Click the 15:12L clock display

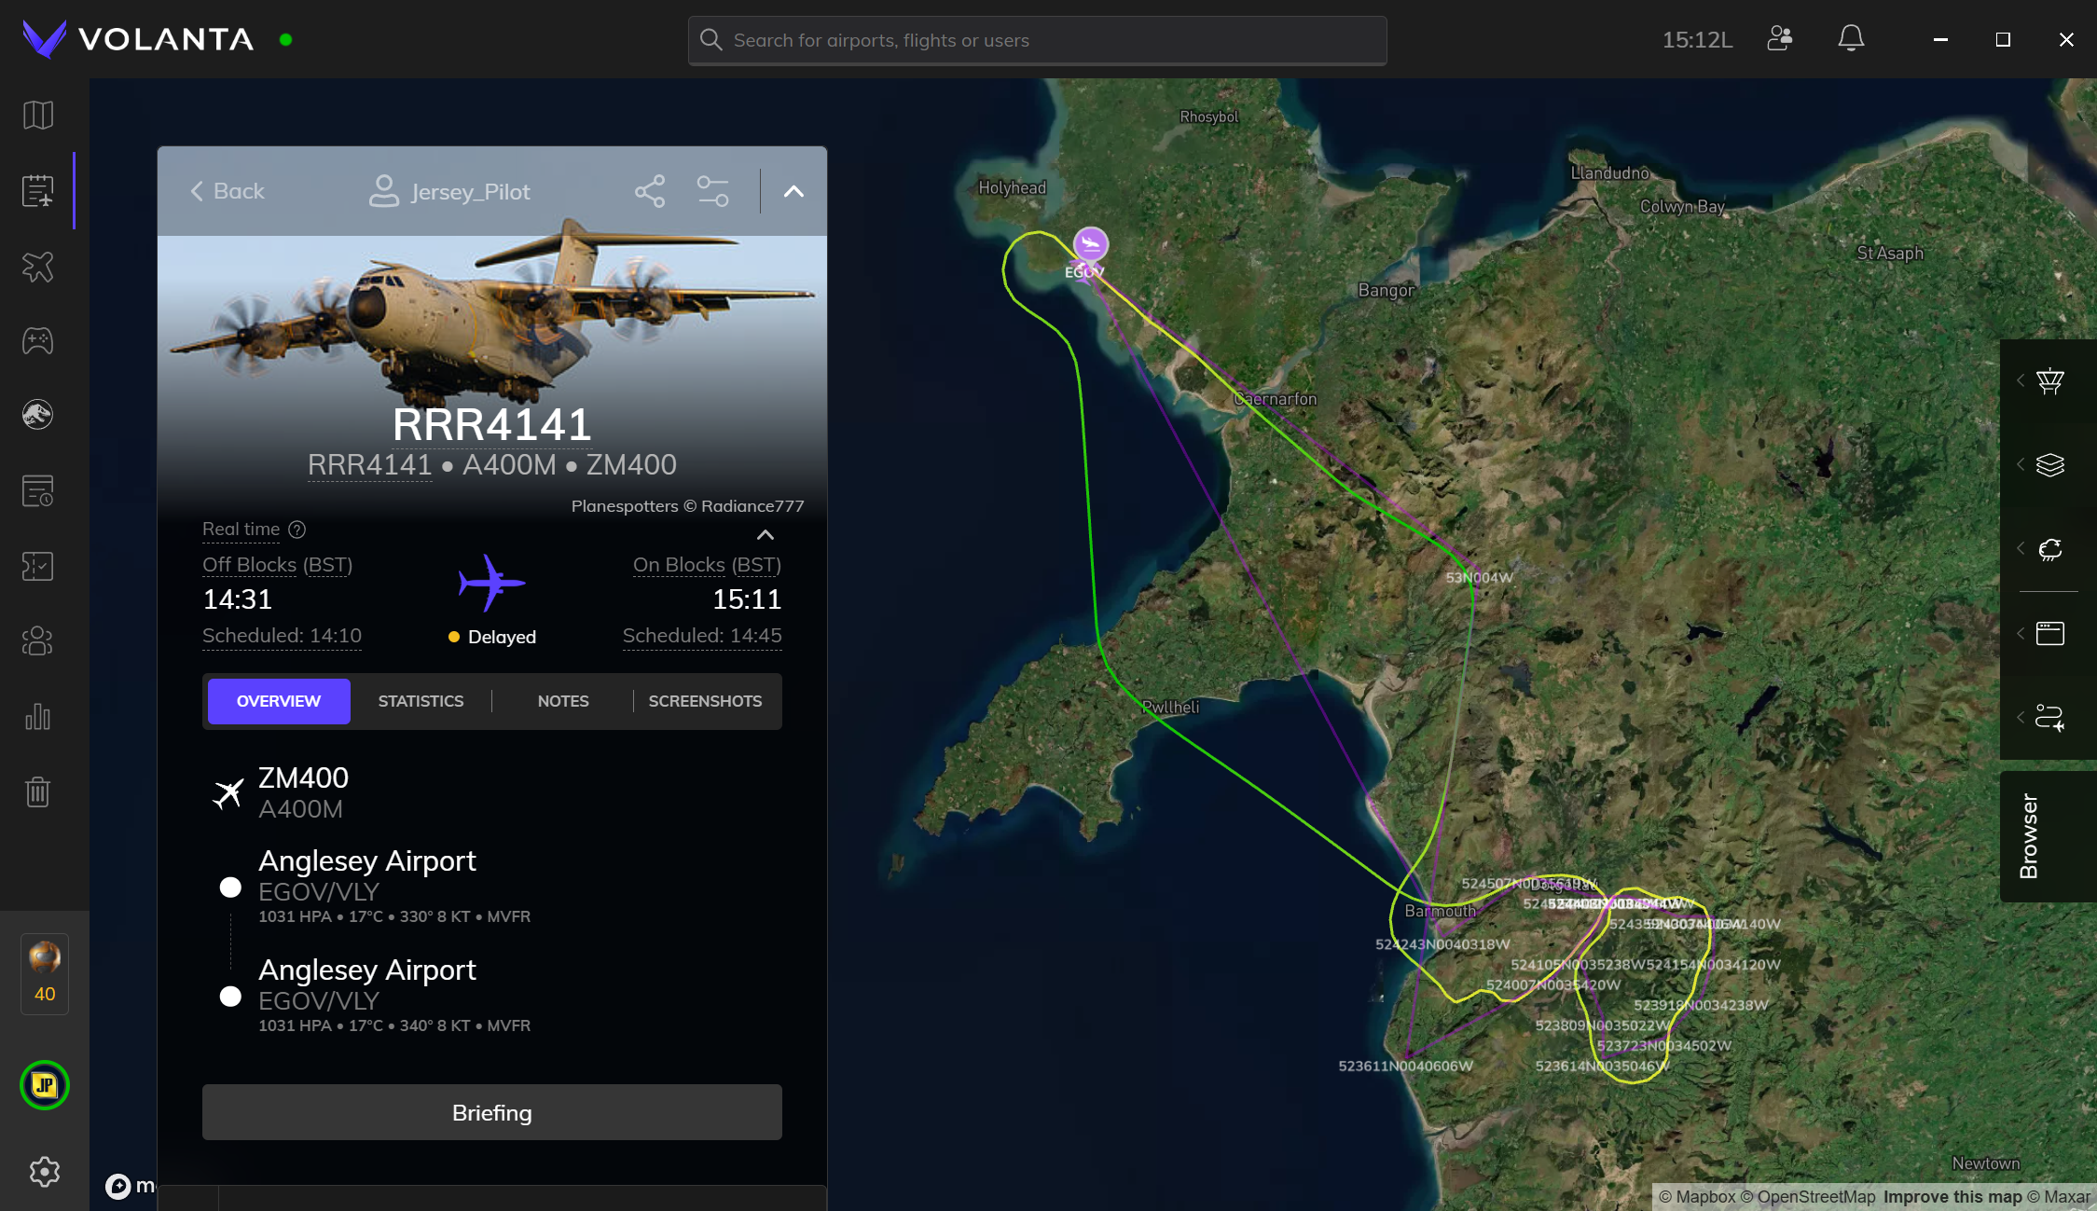[1698, 40]
